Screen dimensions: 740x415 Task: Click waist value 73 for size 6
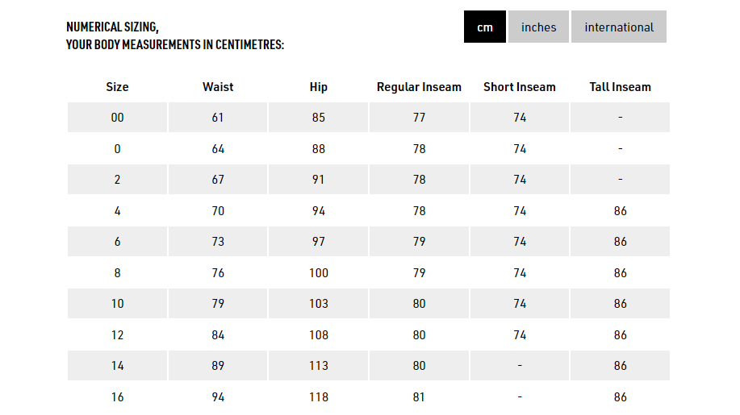coord(218,242)
